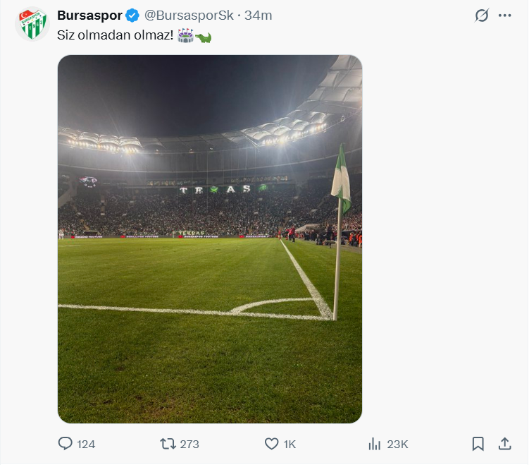The image size is (529, 465).
Task: Open the three-dot More options menu
Action: pyautogui.click(x=505, y=16)
